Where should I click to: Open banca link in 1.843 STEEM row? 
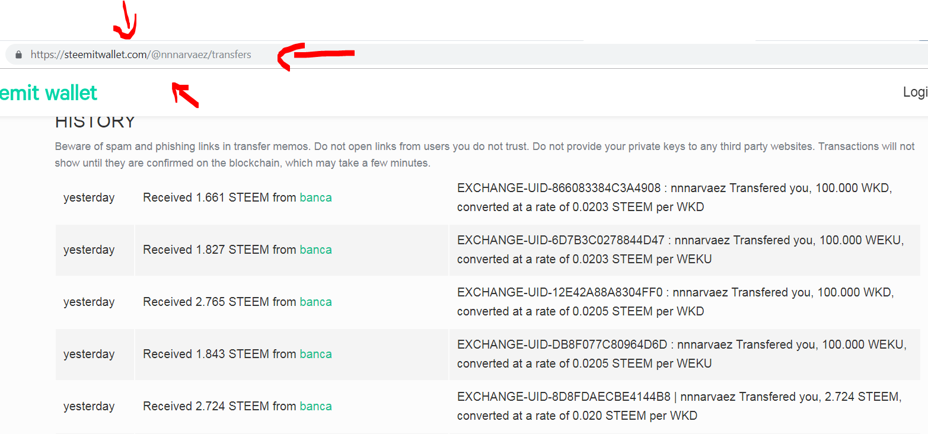[315, 354]
